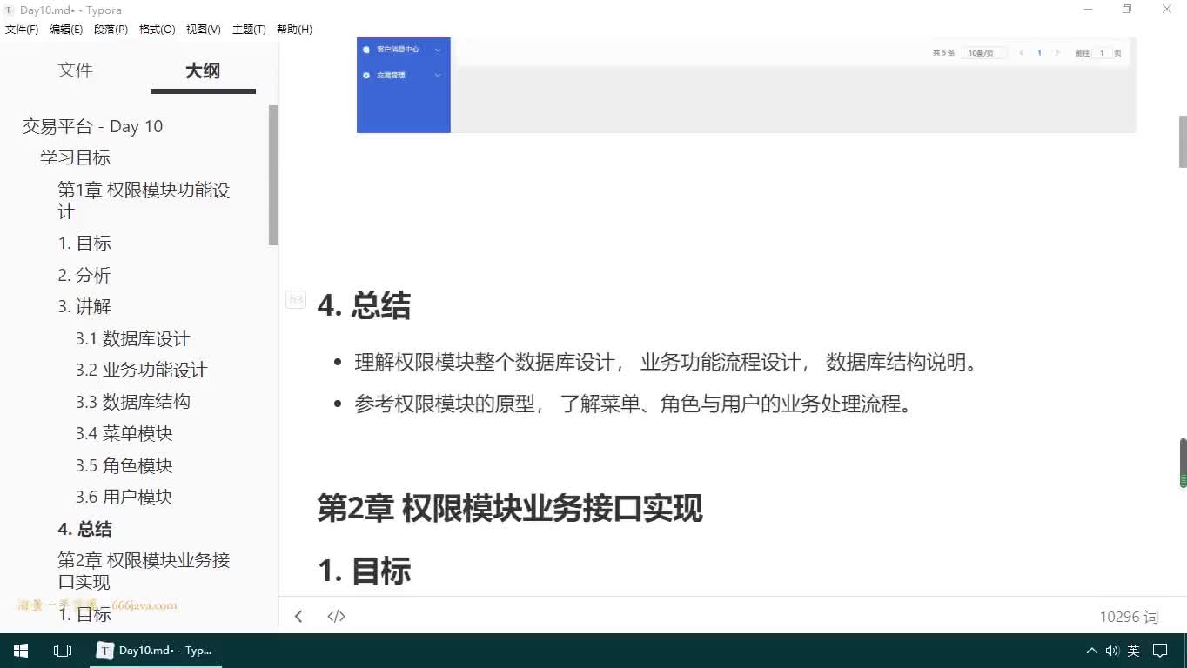Click the sidebar outline scrollbar
Screen dimensions: 1187x668
[x=273, y=175]
